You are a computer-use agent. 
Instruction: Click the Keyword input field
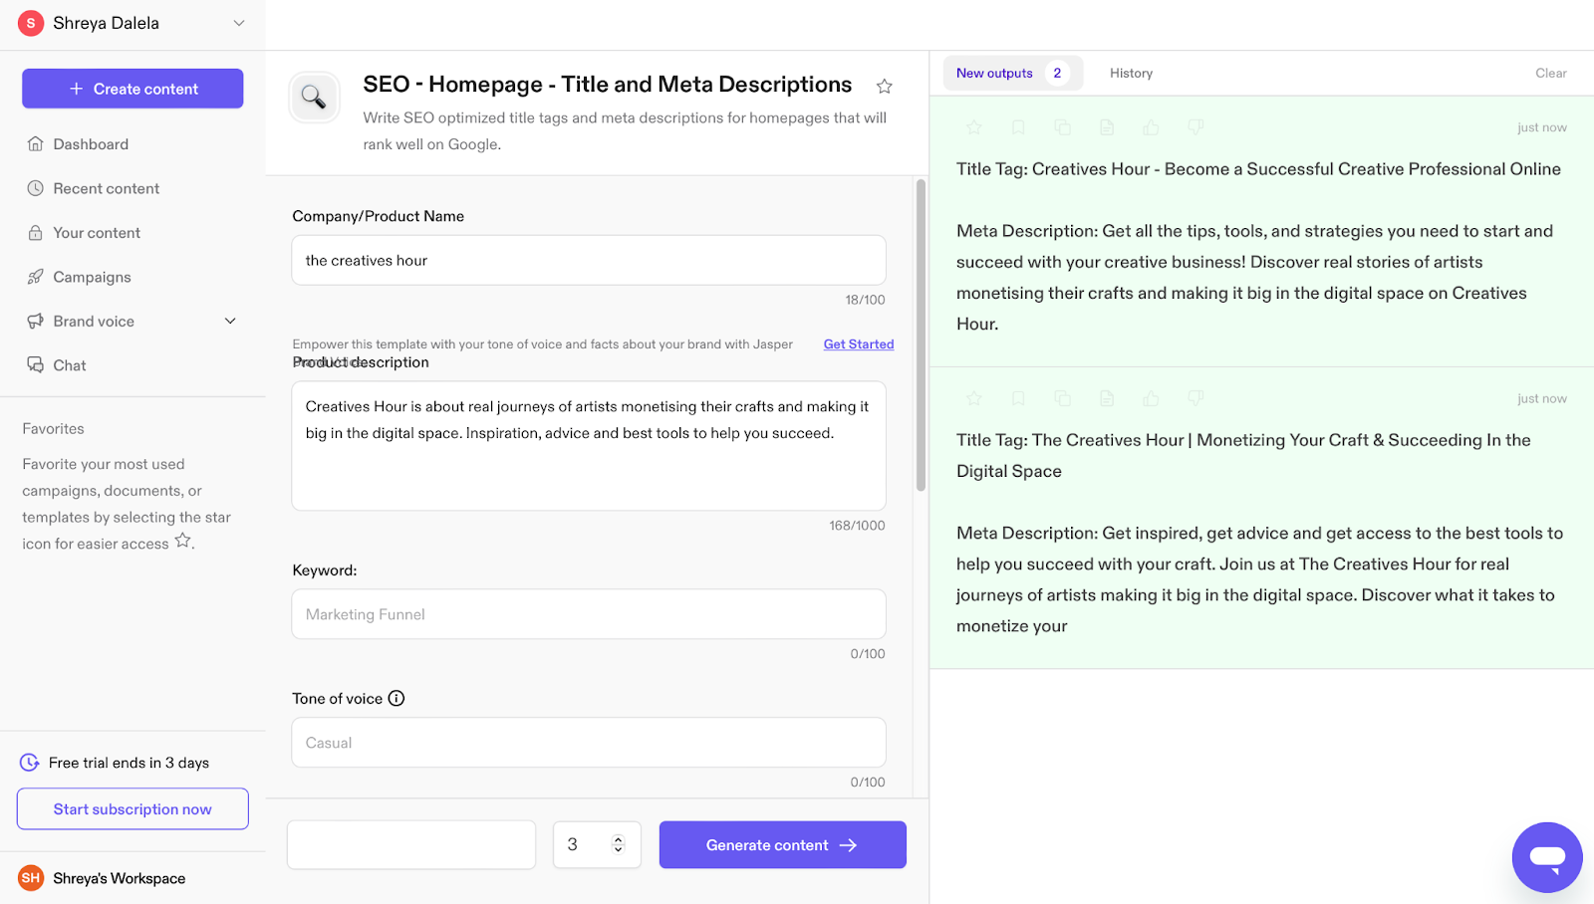(x=589, y=614)
